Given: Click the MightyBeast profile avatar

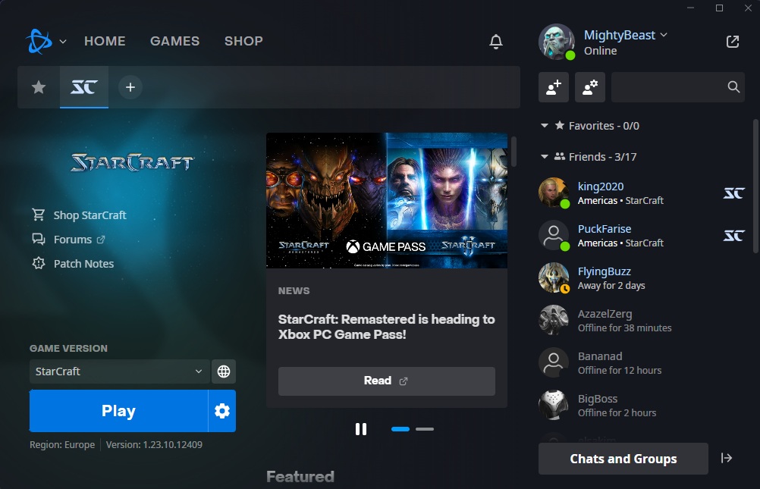Looking at the screenshot, I should 557,42.
